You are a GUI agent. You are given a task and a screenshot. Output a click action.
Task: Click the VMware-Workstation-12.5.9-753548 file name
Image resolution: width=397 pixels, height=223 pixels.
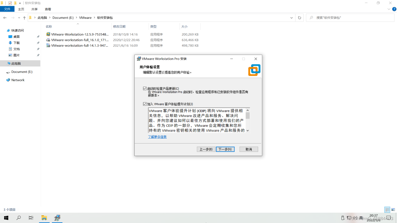80,34
